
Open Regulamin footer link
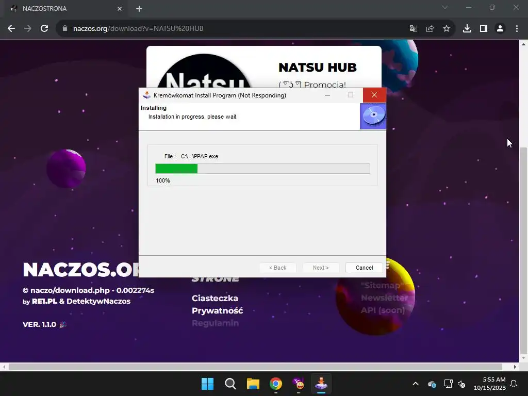(x=215, y=323)
